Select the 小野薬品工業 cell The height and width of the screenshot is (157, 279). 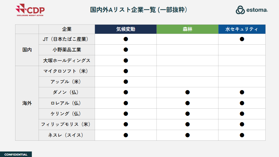point(67,50)
